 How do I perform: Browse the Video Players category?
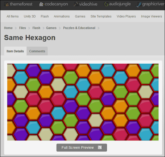pyautogui.click(x=126, y=16)
